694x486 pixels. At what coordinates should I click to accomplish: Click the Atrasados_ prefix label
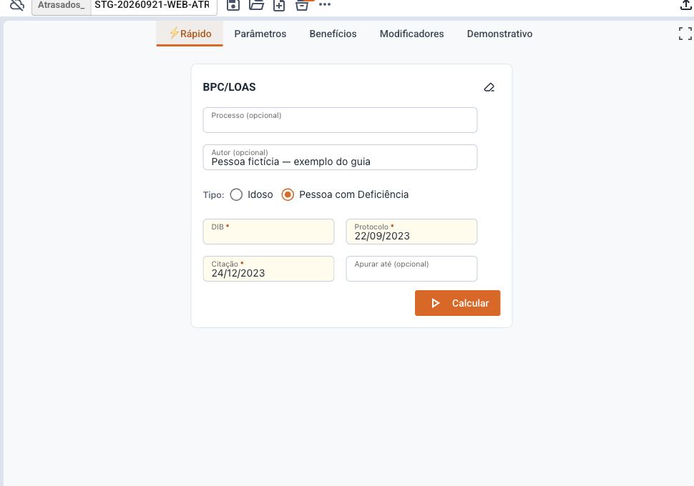61,5
